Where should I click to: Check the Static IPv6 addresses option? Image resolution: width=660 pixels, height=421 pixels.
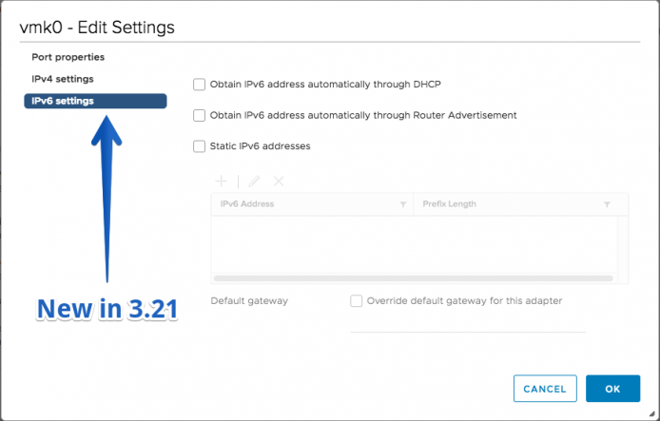point(199,146)
